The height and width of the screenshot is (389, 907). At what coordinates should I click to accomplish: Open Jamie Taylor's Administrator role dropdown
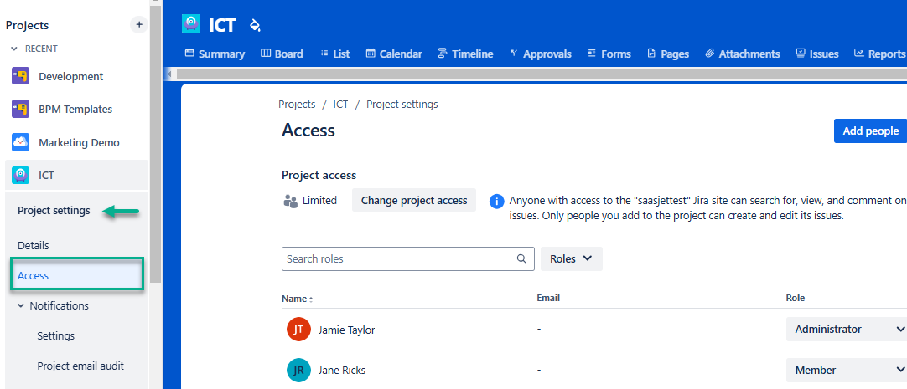(847, 329)
